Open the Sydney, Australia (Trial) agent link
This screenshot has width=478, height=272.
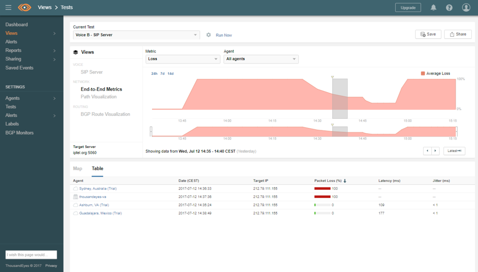coord(98,188)
